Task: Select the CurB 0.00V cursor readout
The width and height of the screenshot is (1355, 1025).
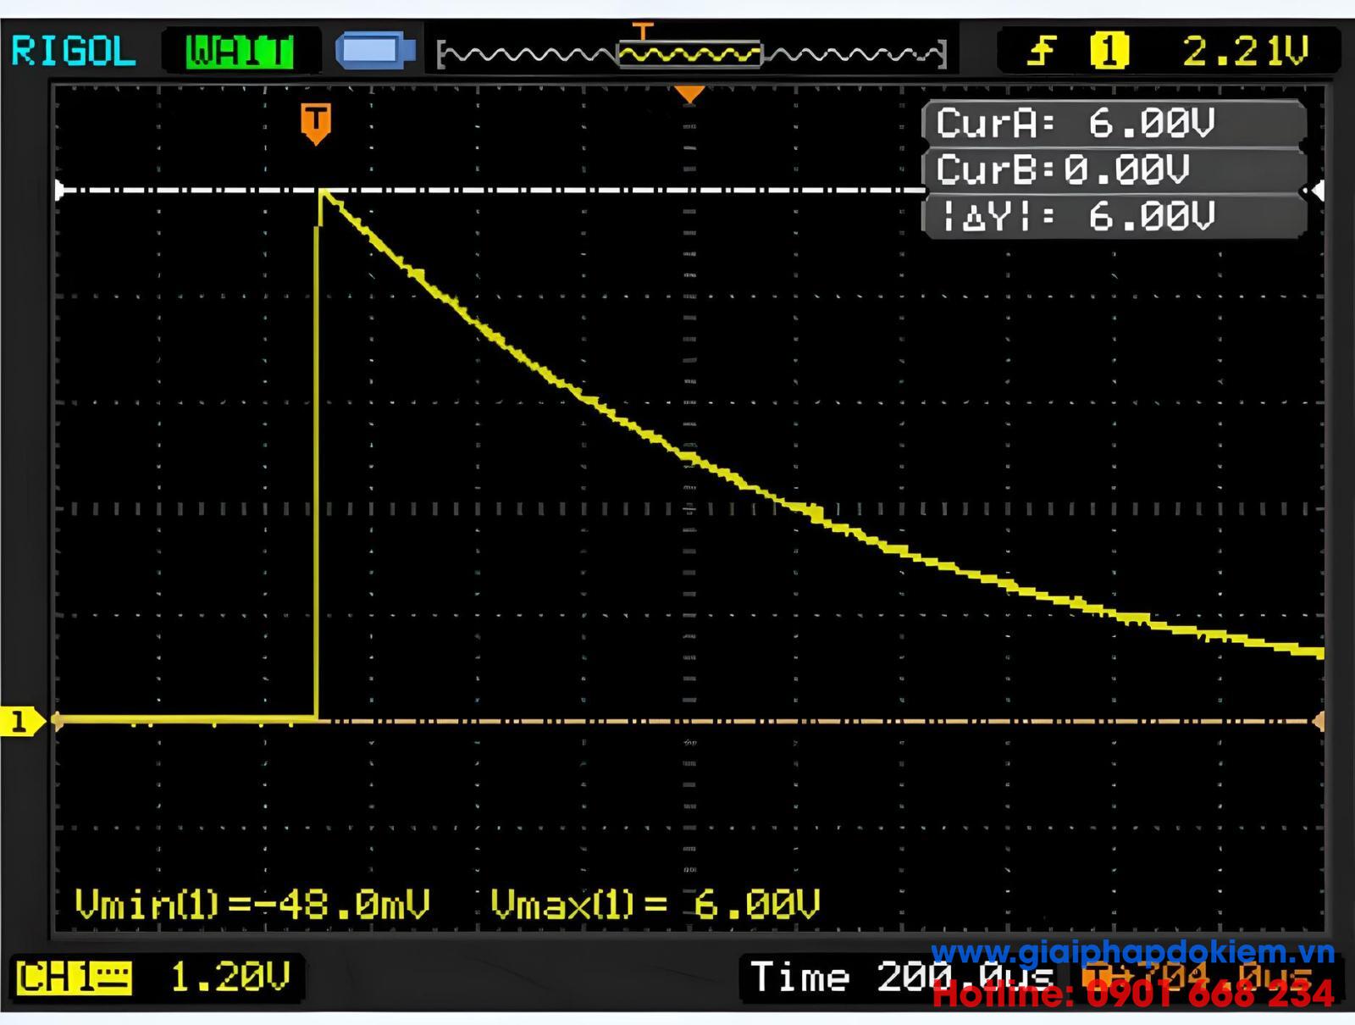Action: [x=1064, y=170]
